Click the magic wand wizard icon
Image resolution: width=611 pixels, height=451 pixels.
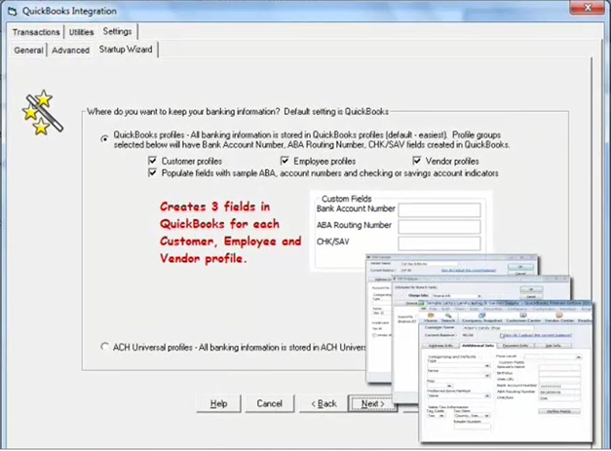click(42, 113)
